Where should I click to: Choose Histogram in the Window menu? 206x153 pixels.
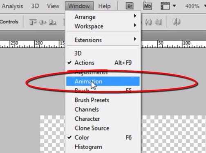tap(103, 147)
